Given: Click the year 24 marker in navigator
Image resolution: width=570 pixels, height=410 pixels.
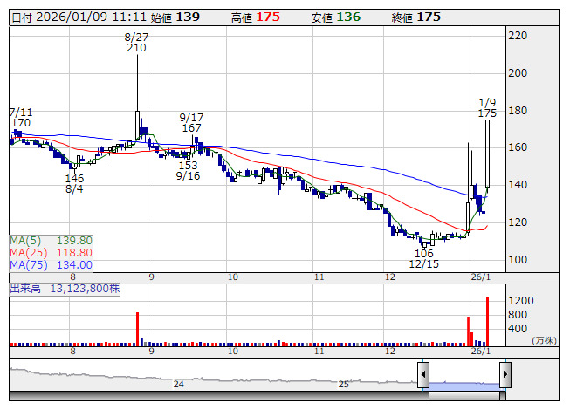Looking at the screenshot, I should (x=178, y=384).
